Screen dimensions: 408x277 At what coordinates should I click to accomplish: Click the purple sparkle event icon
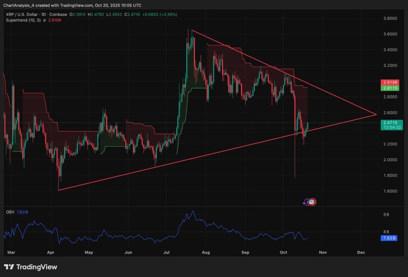[x=306, y=203]
